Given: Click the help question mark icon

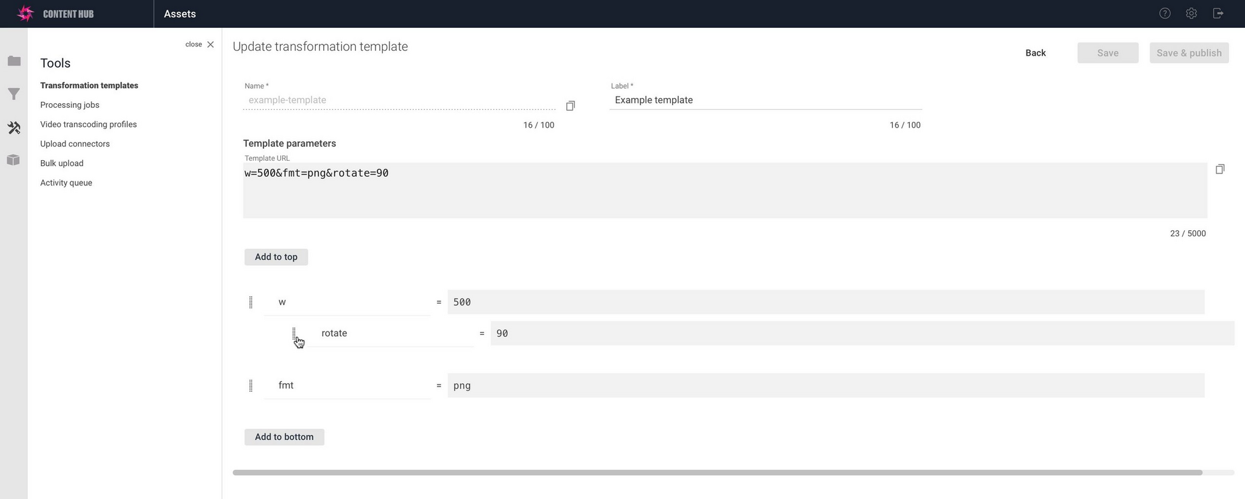Looking at the screenshot, I should [1165, 13].
